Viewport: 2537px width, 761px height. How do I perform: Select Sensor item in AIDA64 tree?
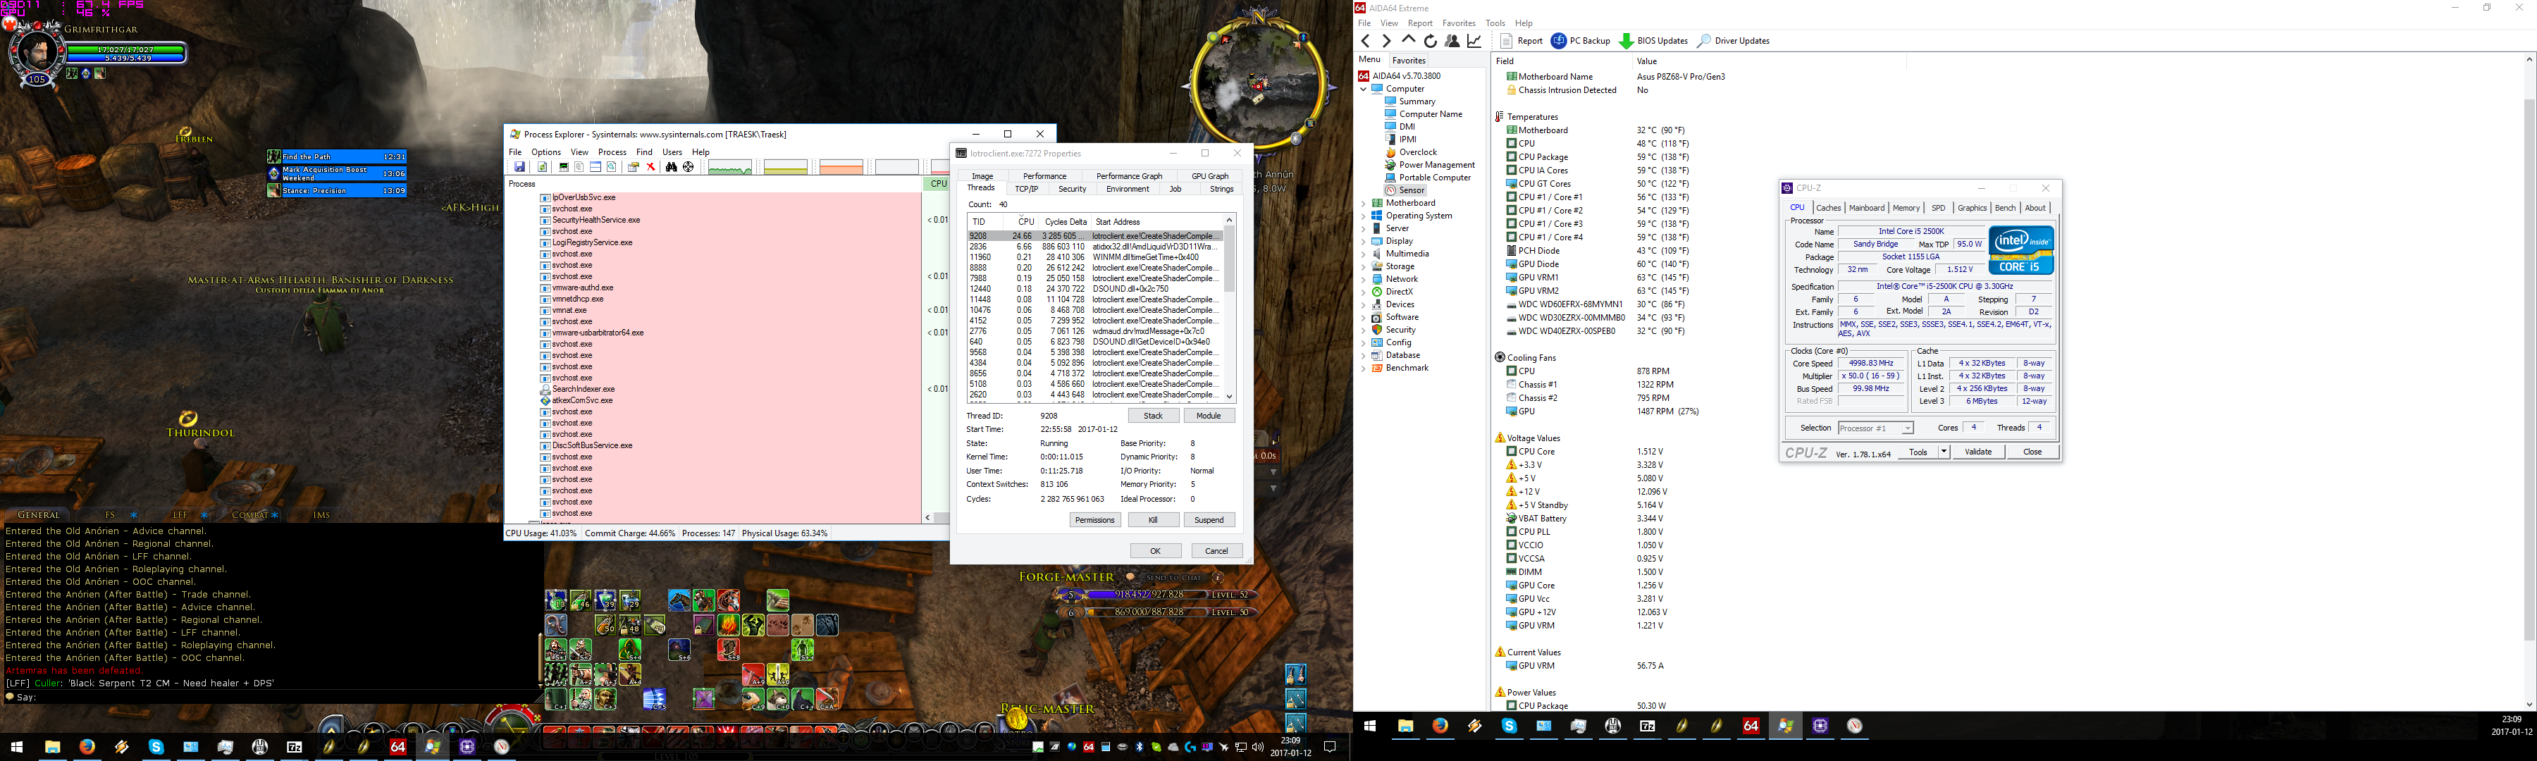(x=1412, y=190)
